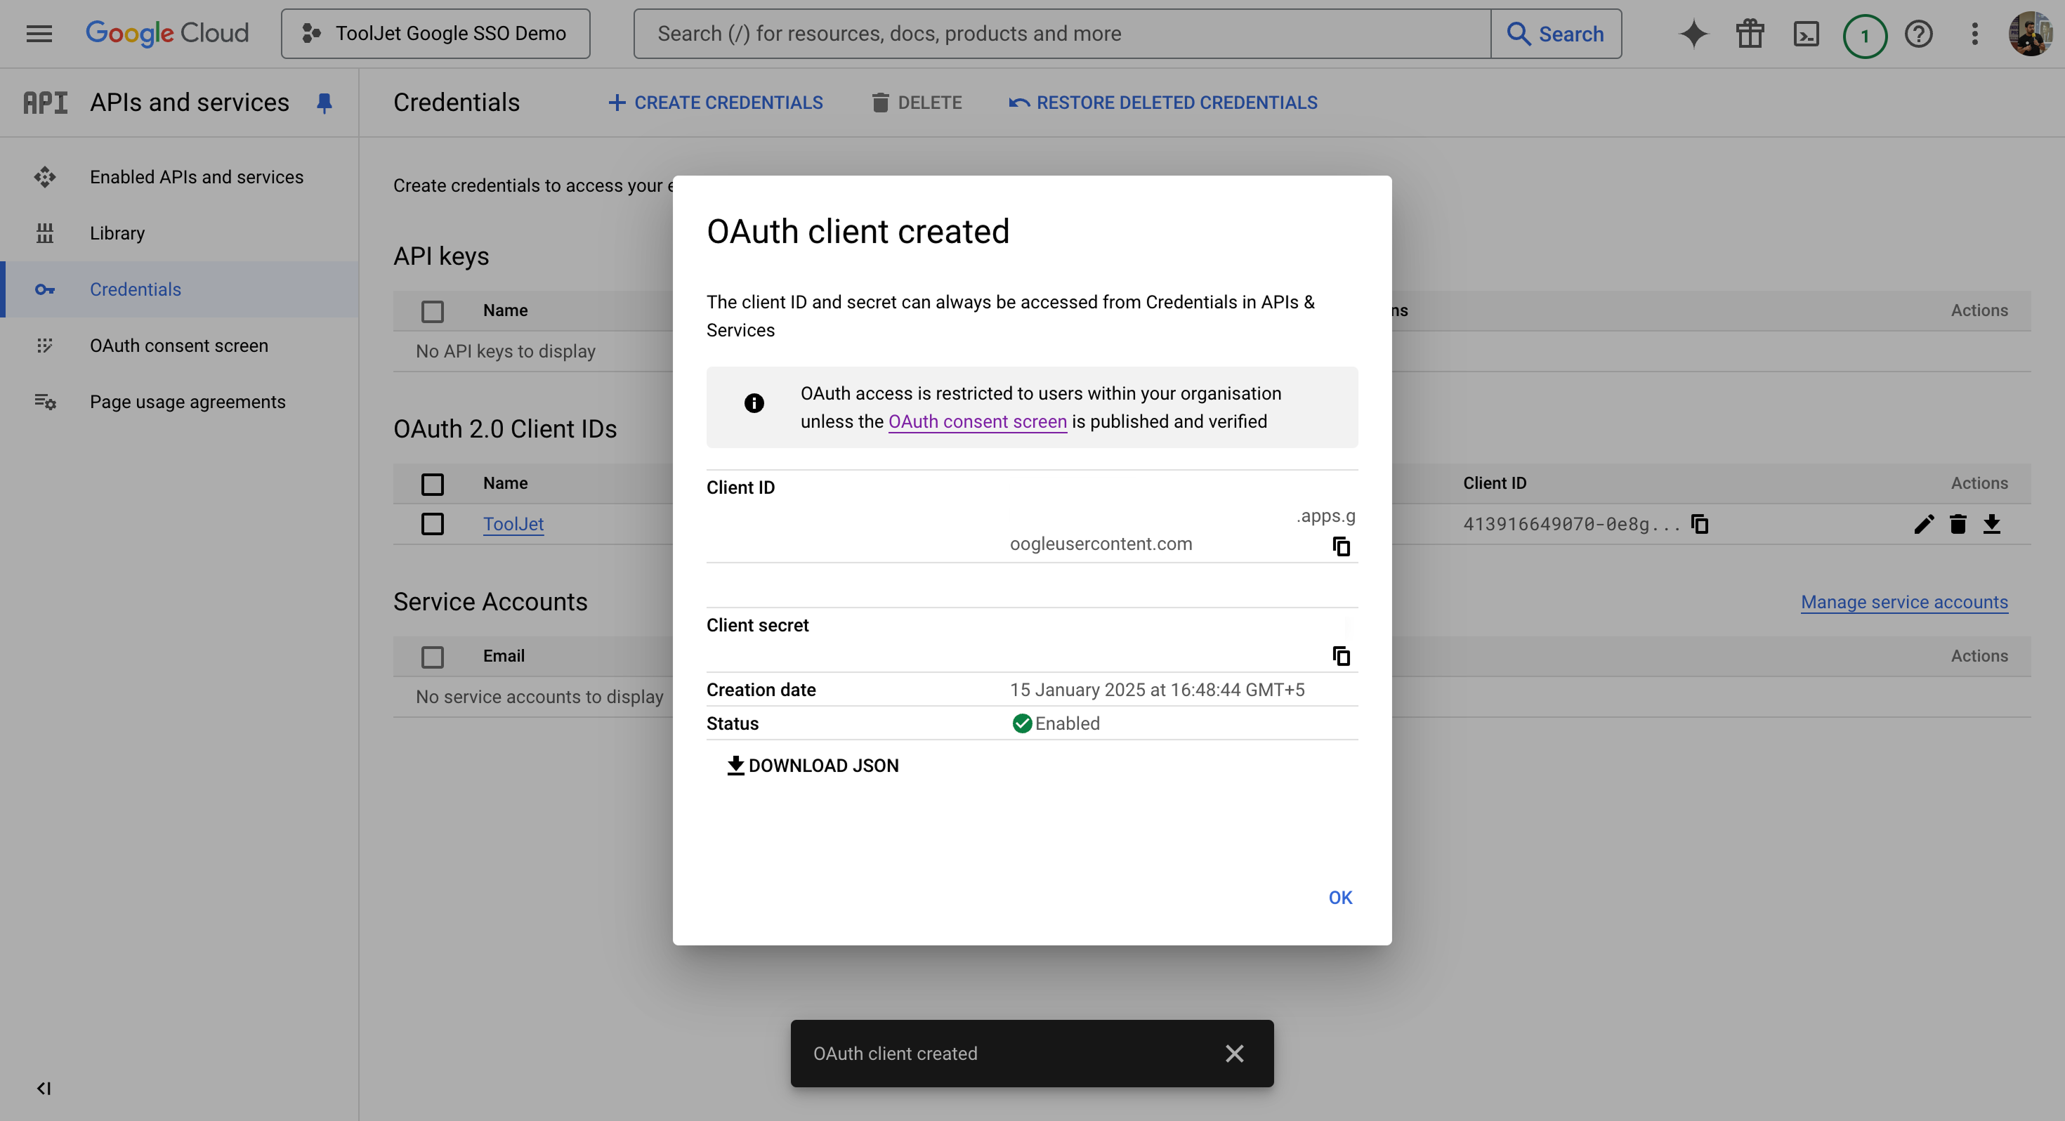This screenshot has height=1121, width=2065.
Task: Go to OAuth consent screen sidebar item
Action: [x=179, y=346]
